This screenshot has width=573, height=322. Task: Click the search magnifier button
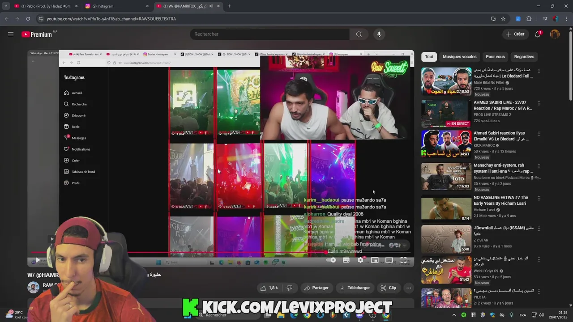[359, 34]
